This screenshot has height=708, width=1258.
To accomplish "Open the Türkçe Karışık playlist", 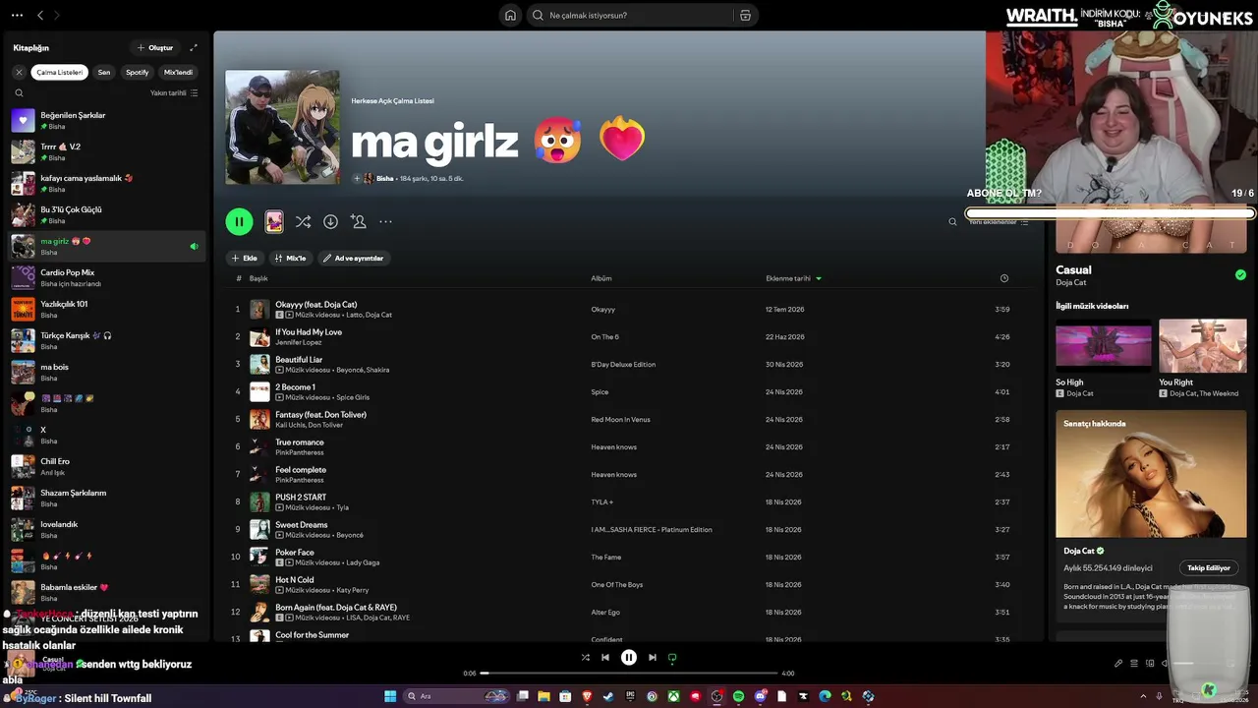I will (108, 341).
